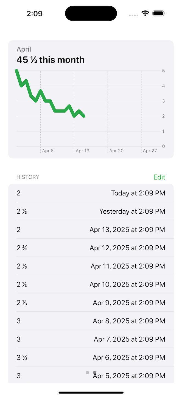Select the right page indicator dot
The height and width of the screenshot is (397, 182).
(x=94, y=372)
